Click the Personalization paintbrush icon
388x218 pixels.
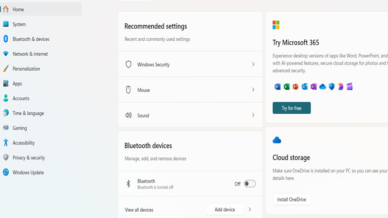pyautogui.click(x=6, y=69)
